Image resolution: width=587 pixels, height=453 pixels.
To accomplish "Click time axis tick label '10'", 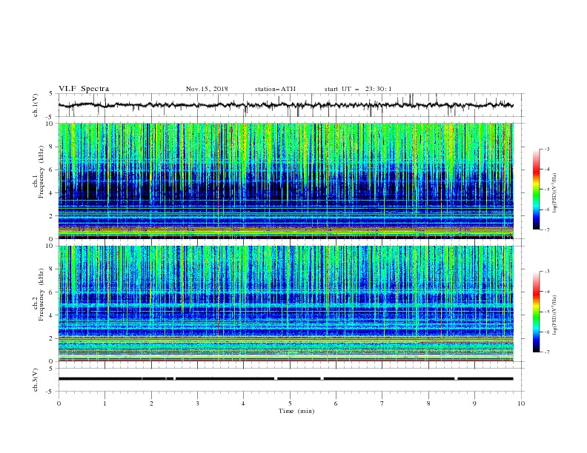I will click(x=521, y=403).
